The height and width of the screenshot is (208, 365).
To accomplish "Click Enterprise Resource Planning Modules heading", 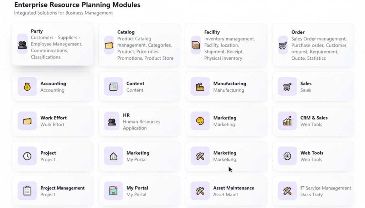I will point(77,5).
